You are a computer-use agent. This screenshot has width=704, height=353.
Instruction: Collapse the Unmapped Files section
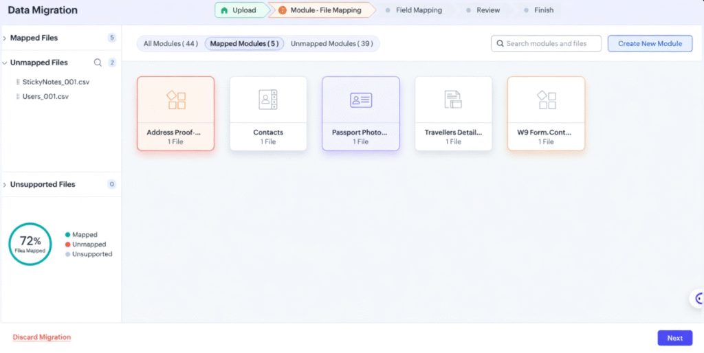[5, 62]
